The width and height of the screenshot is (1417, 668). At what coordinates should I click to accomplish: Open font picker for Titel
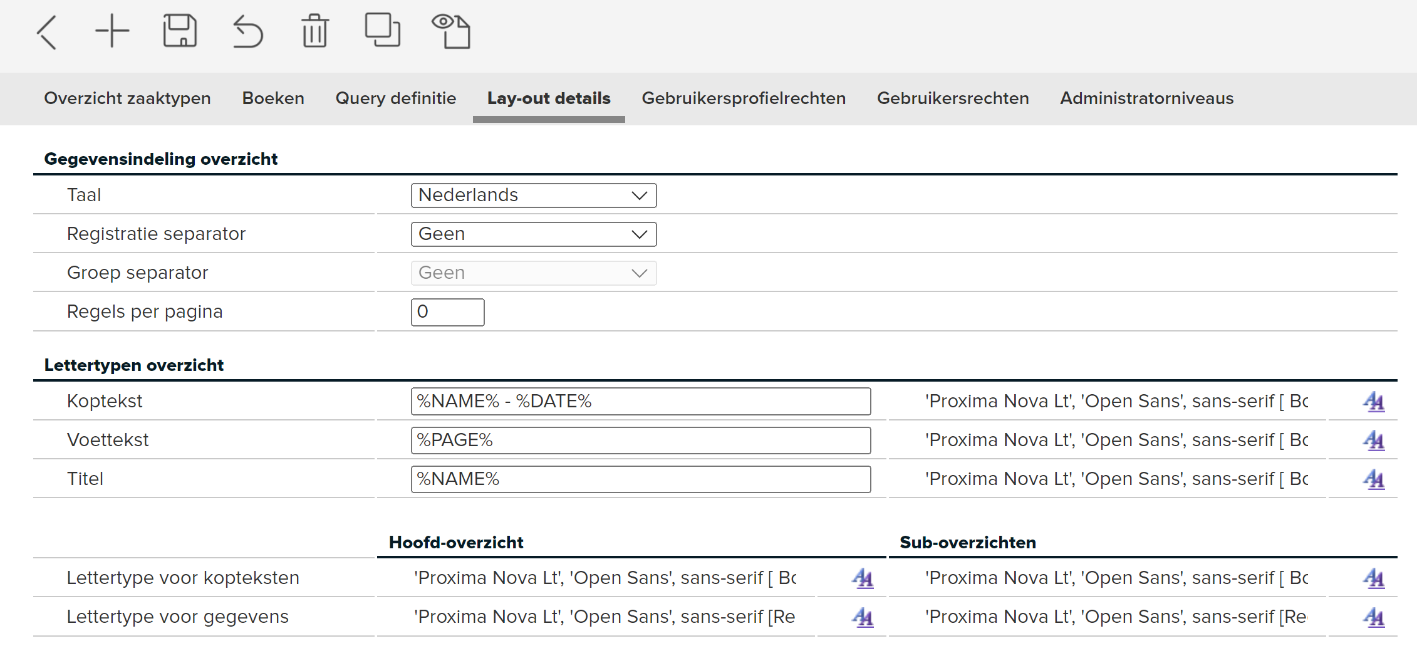click(x=1374, y=479)
